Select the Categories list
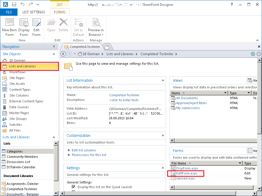262x196 pixels. tap(27, 151)
